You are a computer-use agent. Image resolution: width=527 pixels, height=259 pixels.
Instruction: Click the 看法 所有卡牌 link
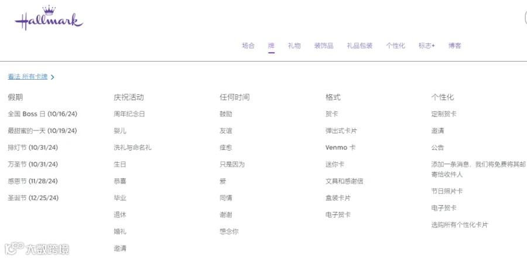tap(28, 77)
